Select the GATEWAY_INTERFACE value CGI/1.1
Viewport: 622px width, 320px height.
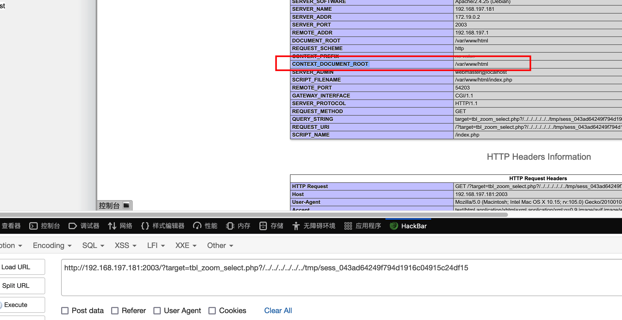point(464,96)
